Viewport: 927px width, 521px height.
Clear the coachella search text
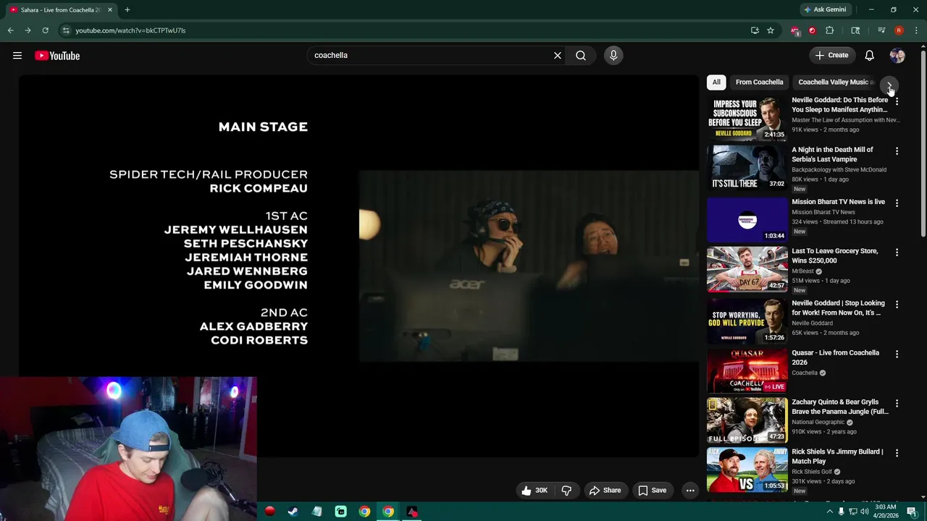pos(558,56)
